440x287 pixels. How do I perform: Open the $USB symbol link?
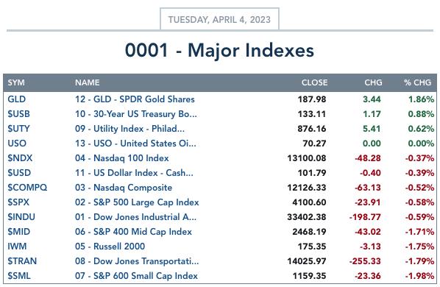coord(18,114)
